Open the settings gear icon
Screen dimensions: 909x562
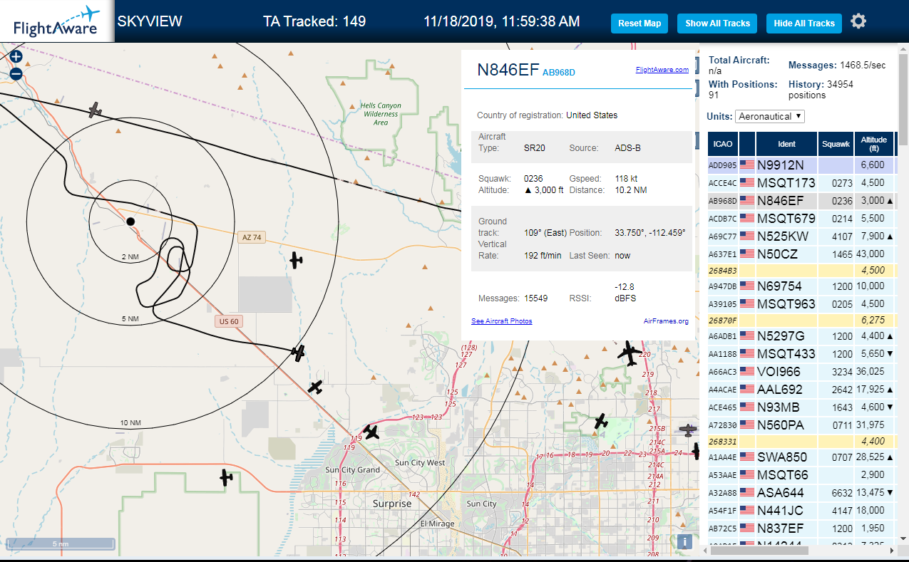858,21
